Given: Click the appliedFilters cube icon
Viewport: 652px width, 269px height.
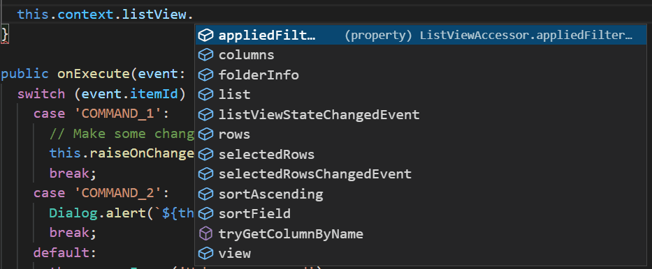Looking at the screenshot, I should pos(205,36).
